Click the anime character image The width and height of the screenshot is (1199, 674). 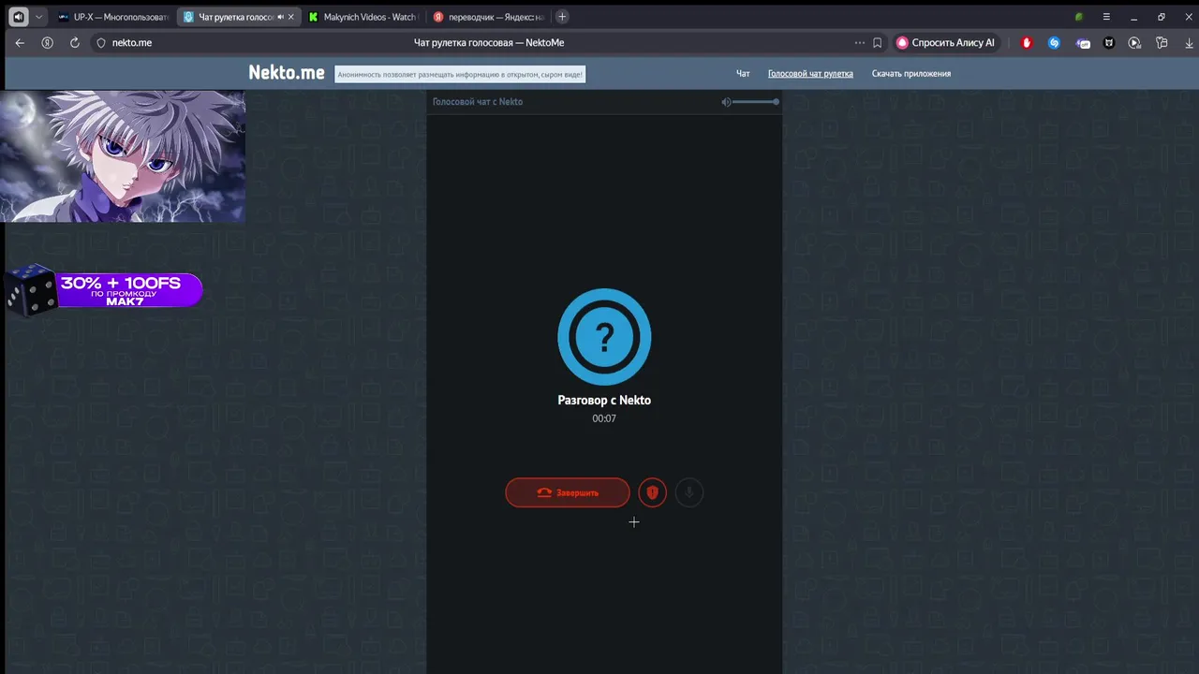pos(123,156)
